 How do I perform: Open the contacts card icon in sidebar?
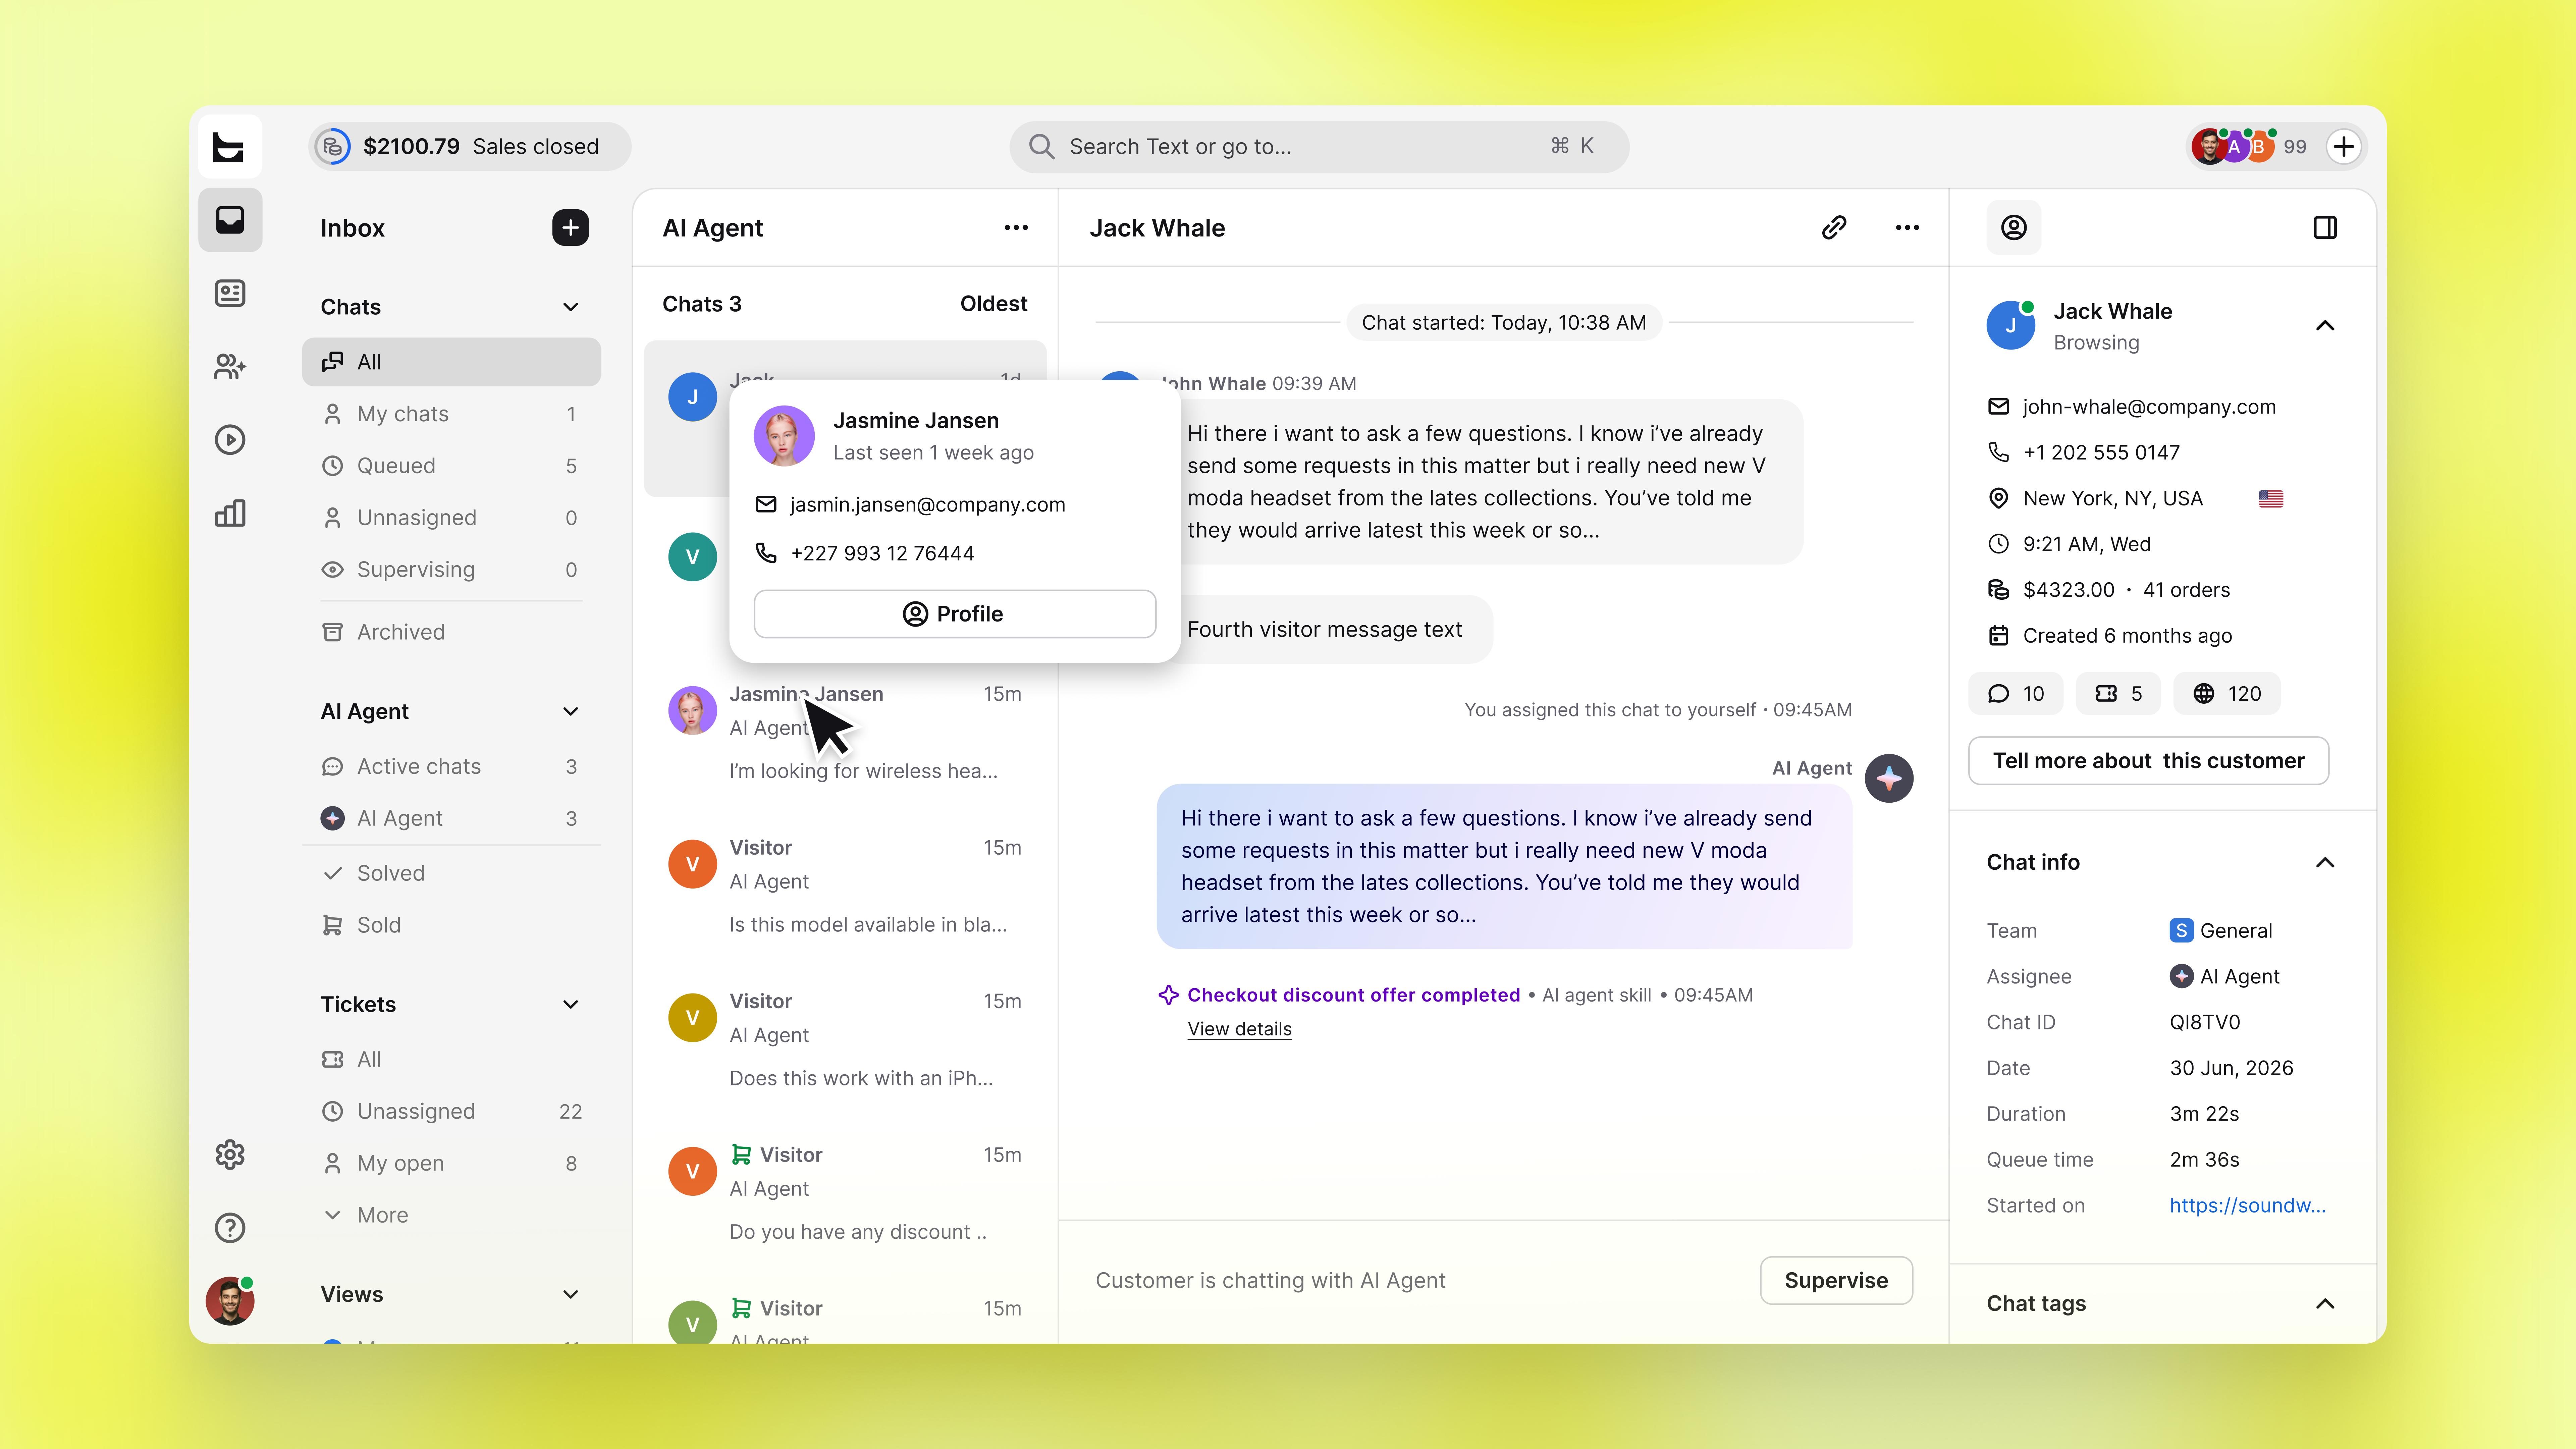pyautogui.click(x=230, y=293)
